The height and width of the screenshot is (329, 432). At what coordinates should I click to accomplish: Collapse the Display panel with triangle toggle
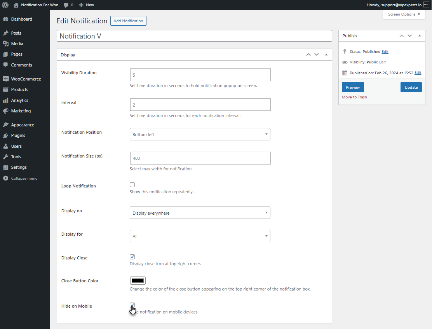[x=326, y=54]
